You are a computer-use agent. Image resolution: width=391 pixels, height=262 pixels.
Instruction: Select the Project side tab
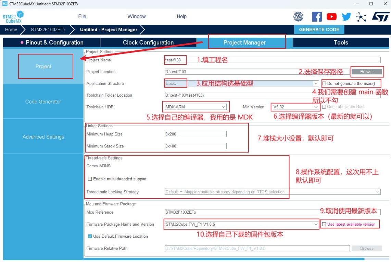(43, 67)
